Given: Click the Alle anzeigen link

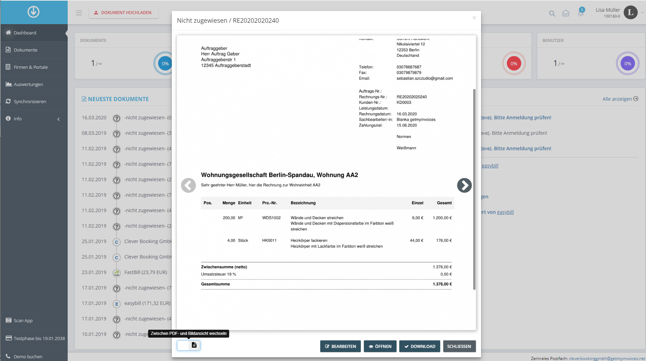Looking at the screenshot, I should coord(620,99).
